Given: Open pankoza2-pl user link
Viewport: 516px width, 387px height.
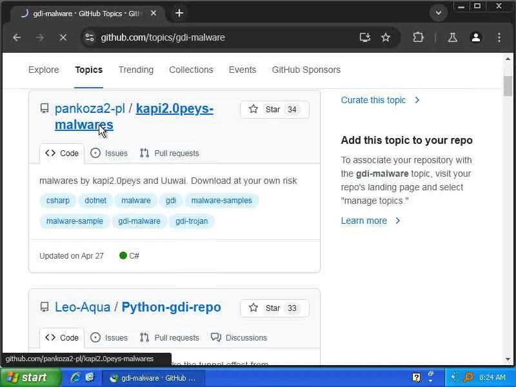Looking at the screenshot, I should coord(90,108).
